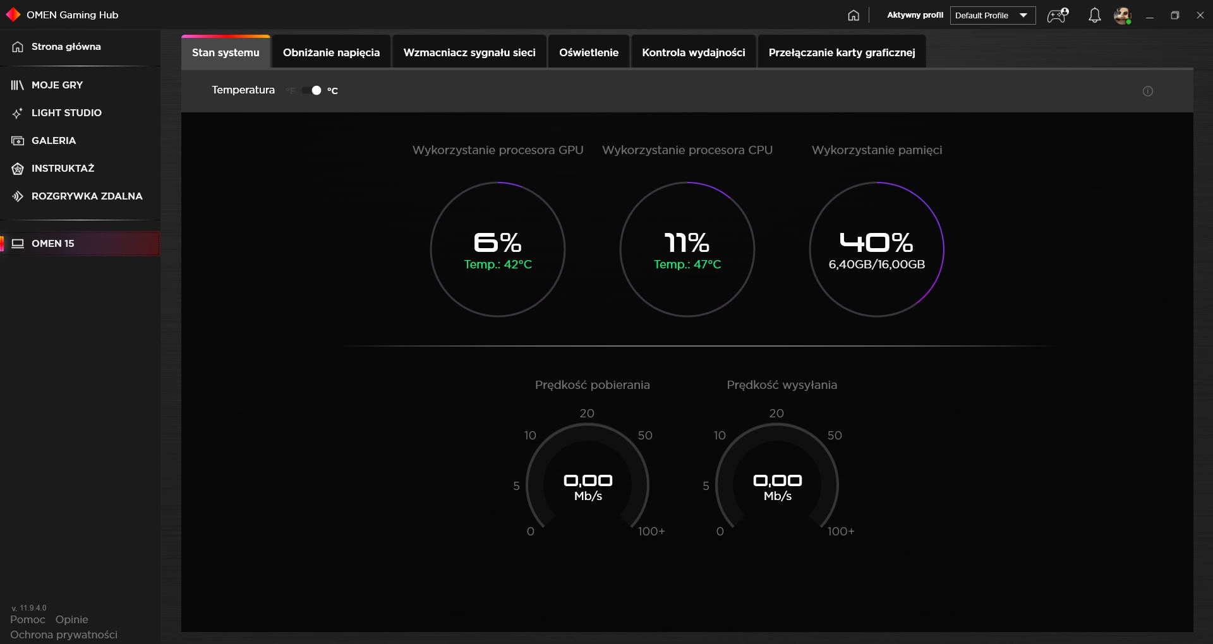Open LIGHT STUDIO section
Screen dimensions: 1213x644
tap(80, 113)
